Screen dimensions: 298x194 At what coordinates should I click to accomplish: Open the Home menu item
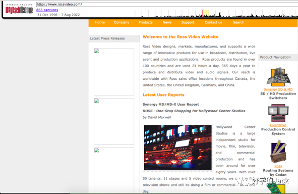[100, 22]
